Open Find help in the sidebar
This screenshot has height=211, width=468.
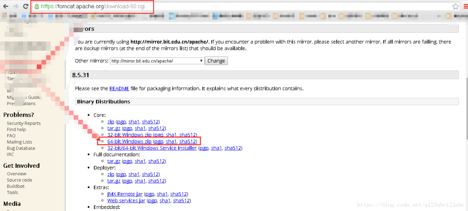click(x=16, y=130)
